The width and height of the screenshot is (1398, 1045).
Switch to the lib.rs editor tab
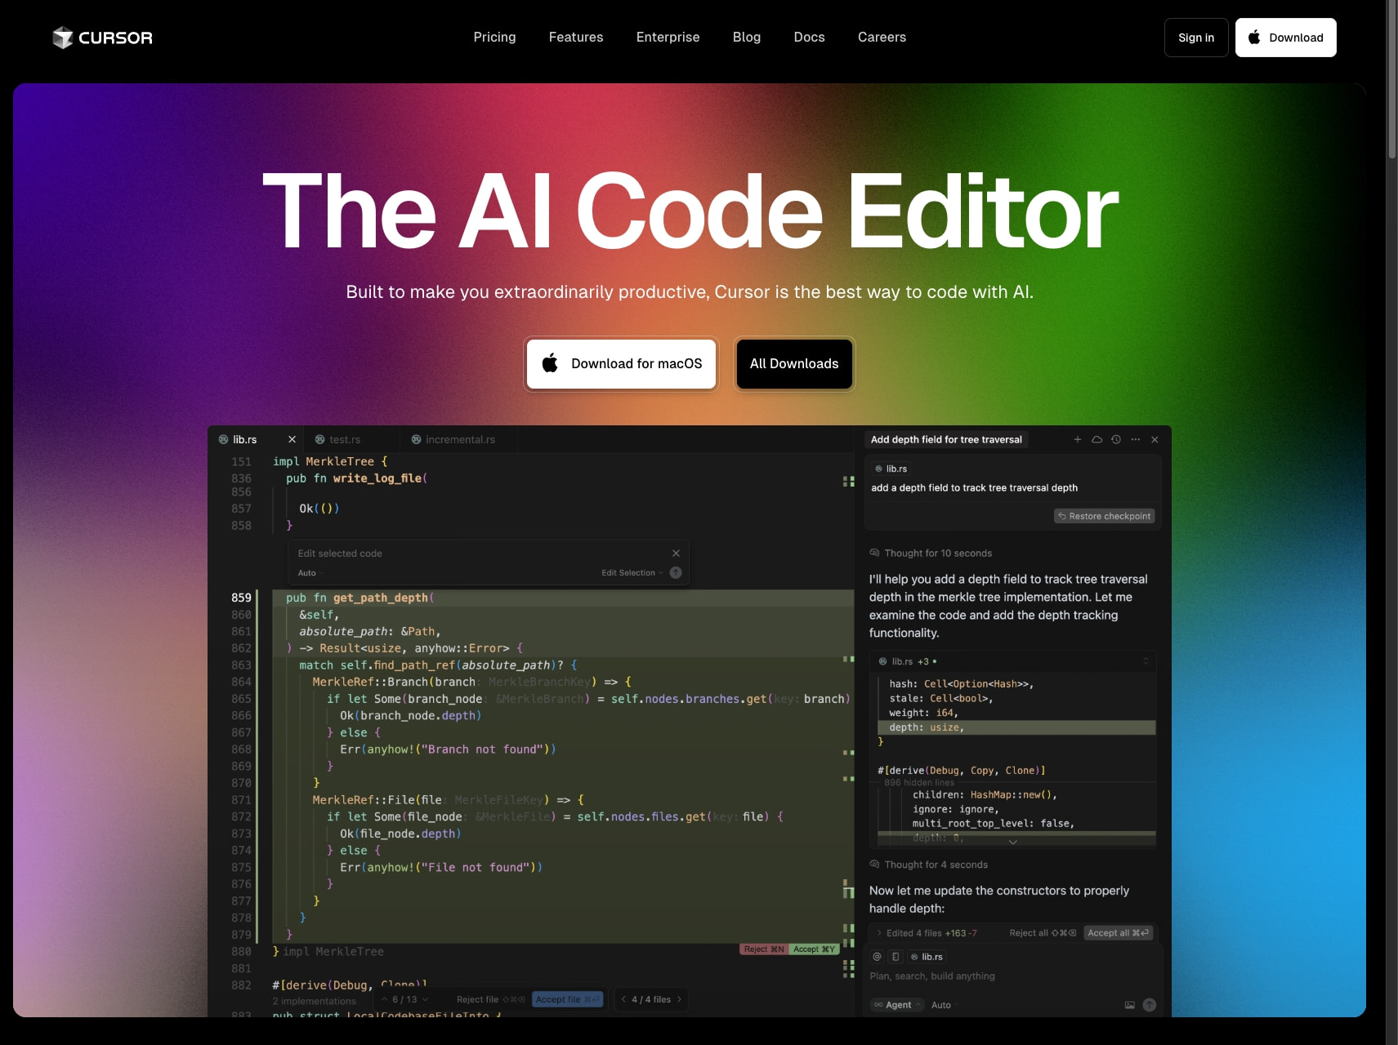point(245,439)
